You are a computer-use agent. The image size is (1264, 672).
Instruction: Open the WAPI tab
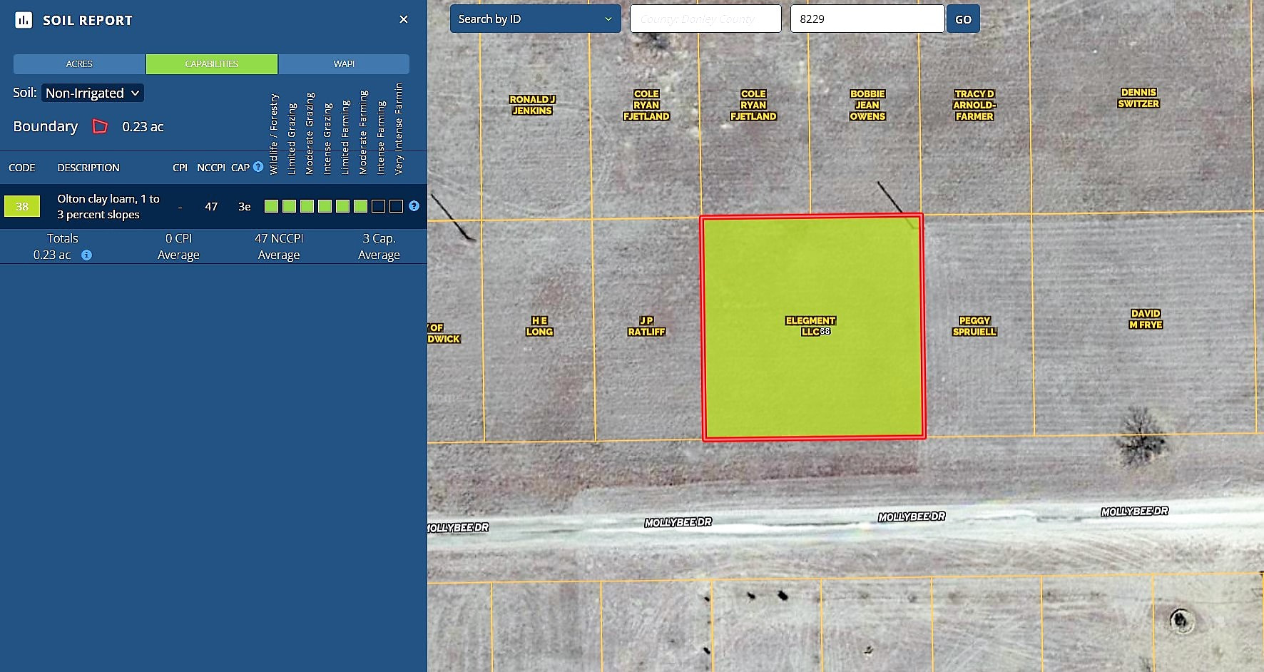[344, 64]
